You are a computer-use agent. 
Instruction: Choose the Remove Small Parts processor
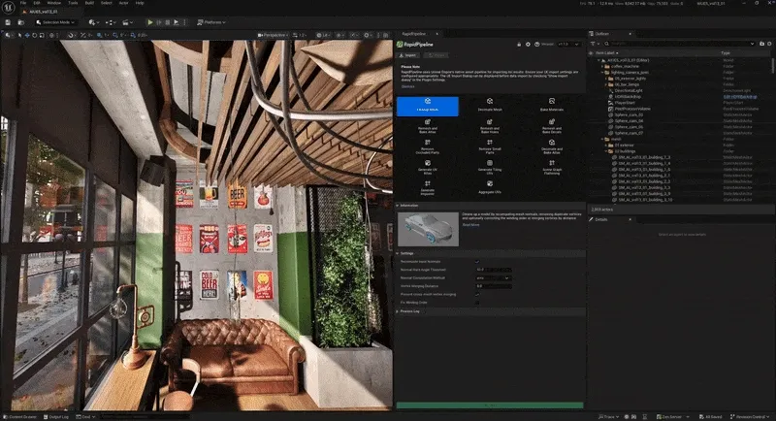click(x=489, y=146)
